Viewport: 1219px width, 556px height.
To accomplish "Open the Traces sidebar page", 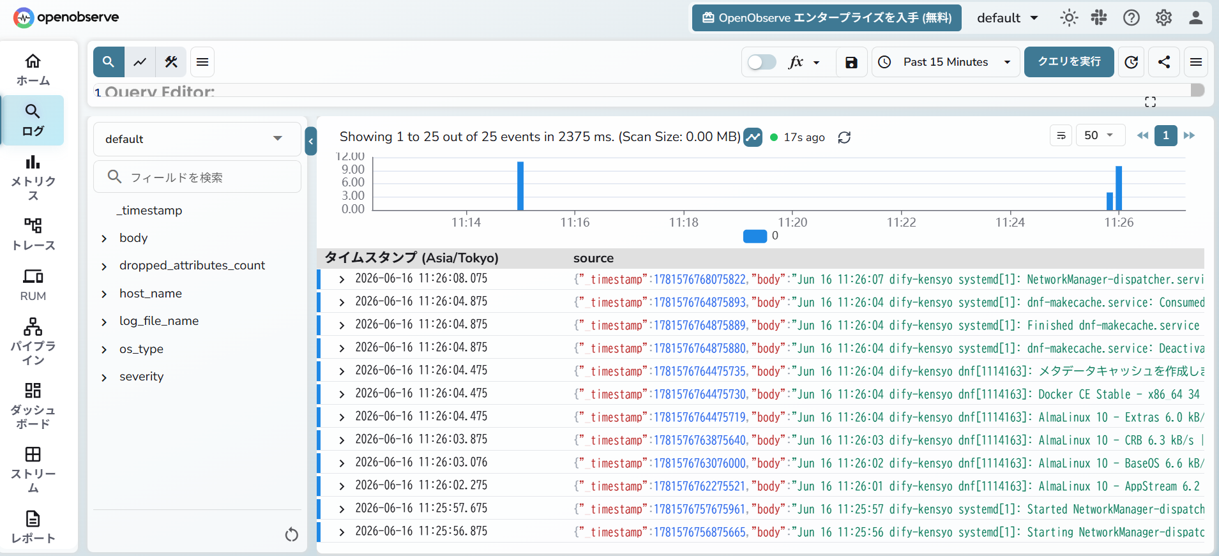I will click(x=33, y=234).
